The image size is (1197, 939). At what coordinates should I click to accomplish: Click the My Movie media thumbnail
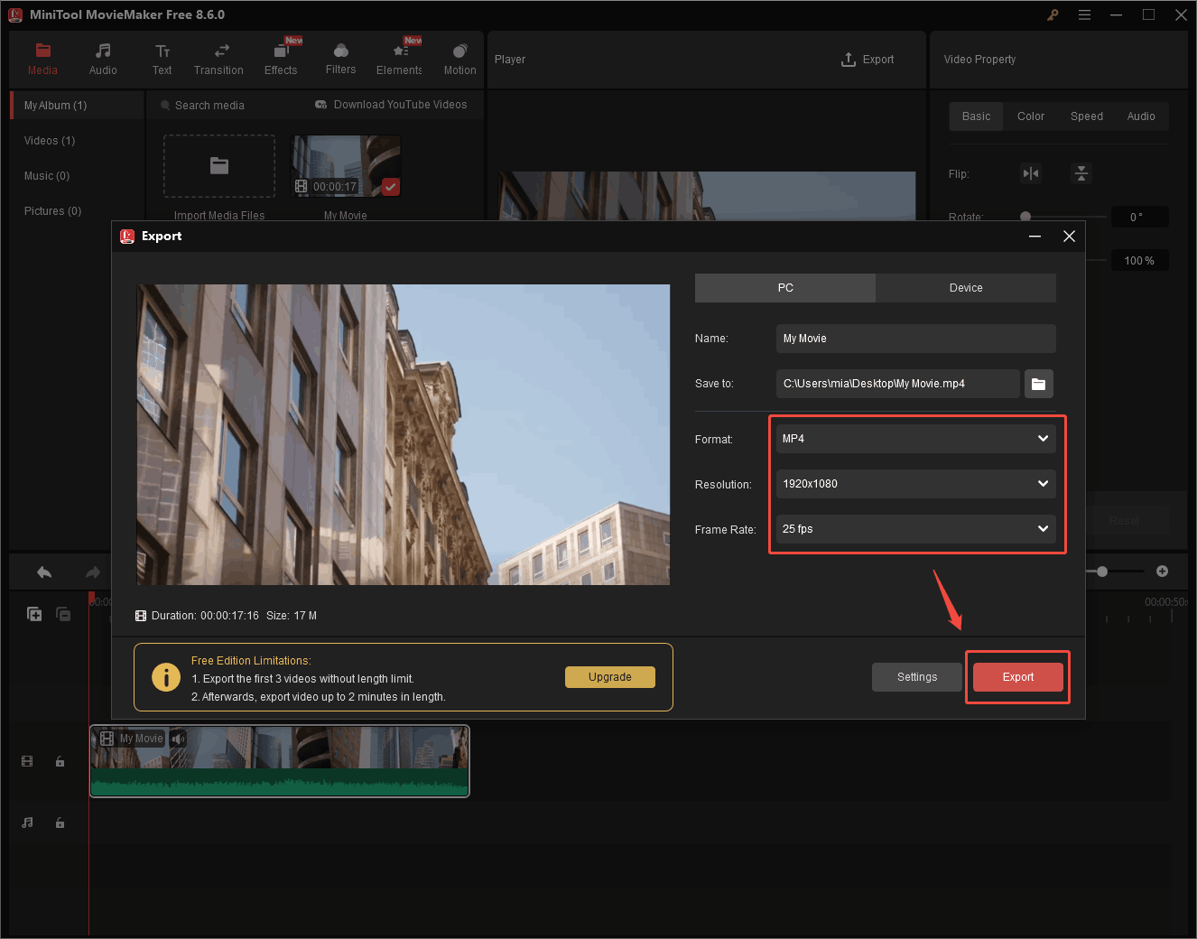tap(346, 166)
